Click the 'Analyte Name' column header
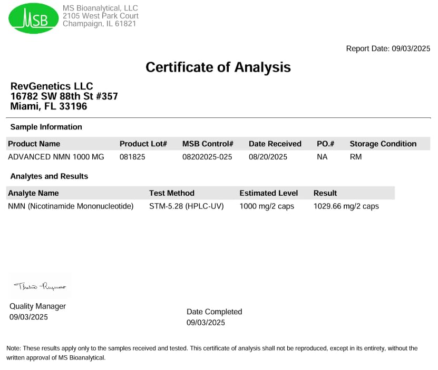The image size is (438, 370). (33, 193)
